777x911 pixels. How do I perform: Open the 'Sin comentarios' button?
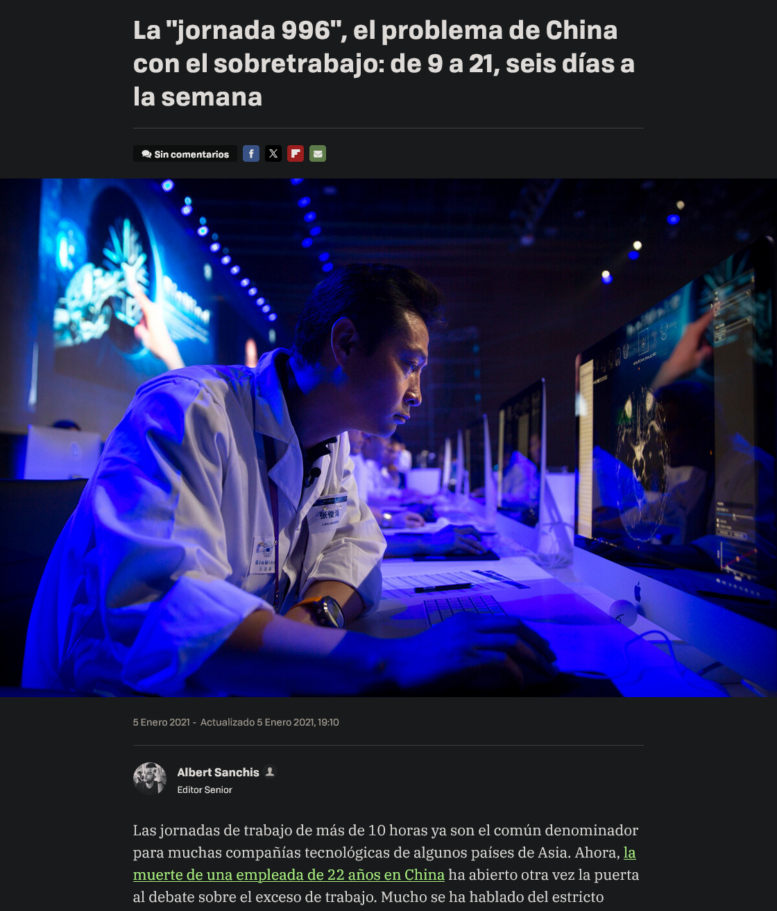185,153
